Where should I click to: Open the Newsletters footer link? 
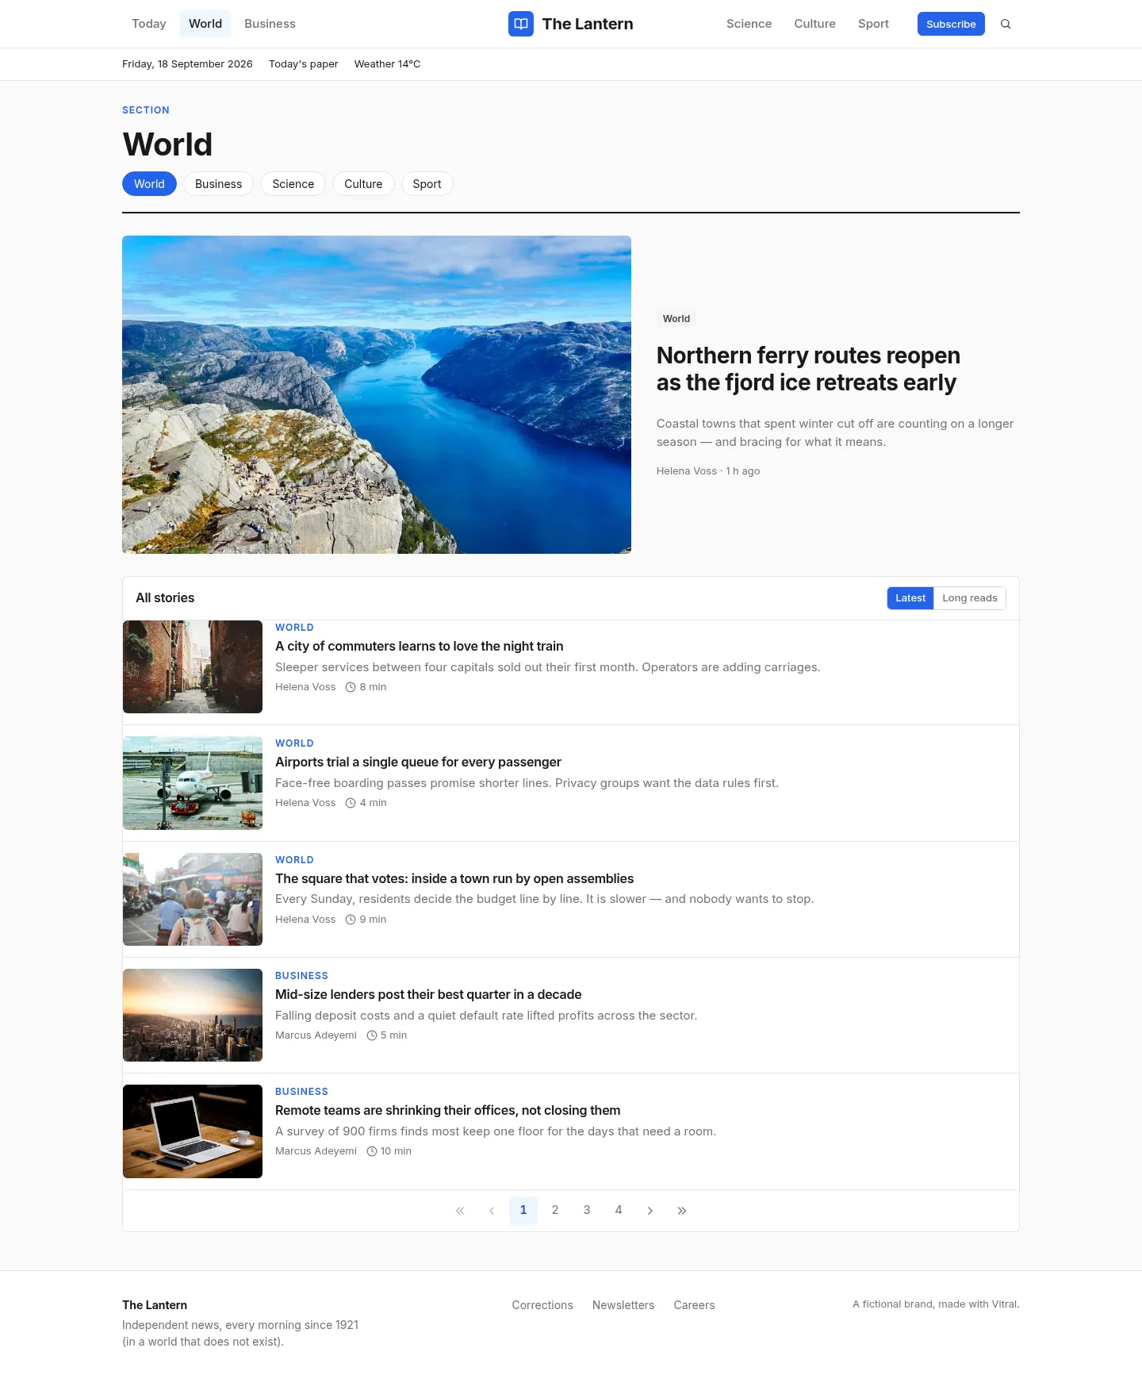[623, 1305]
